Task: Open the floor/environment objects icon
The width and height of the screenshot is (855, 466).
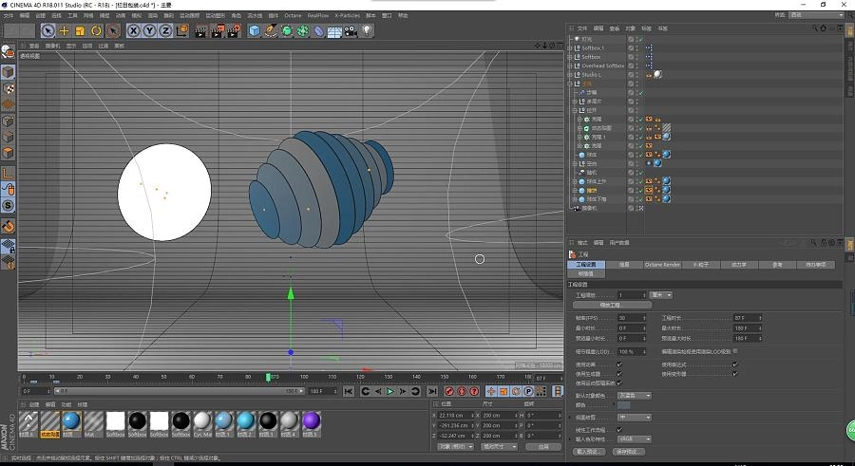Action: pos(334,30)
